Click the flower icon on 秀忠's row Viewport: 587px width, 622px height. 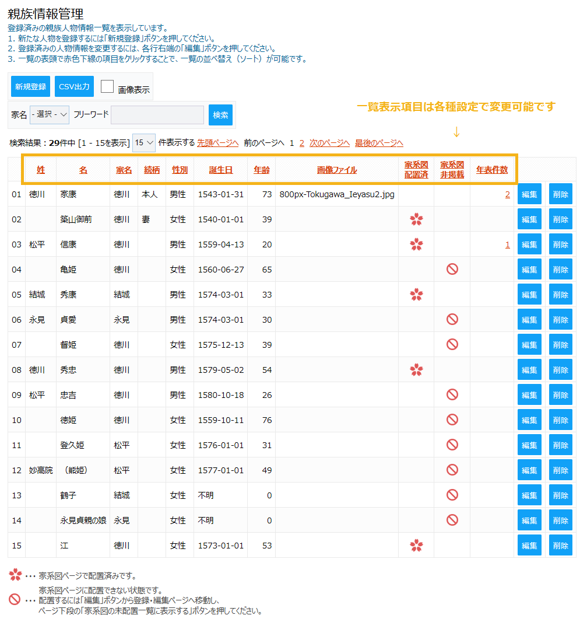(x=417, y=369)
